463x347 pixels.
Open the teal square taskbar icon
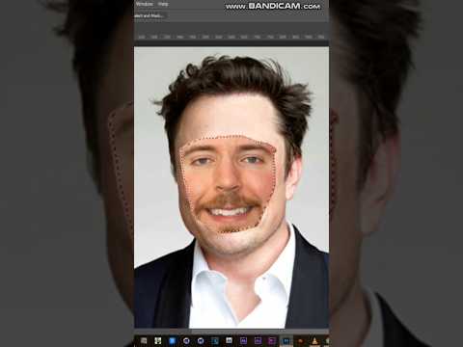215,340
